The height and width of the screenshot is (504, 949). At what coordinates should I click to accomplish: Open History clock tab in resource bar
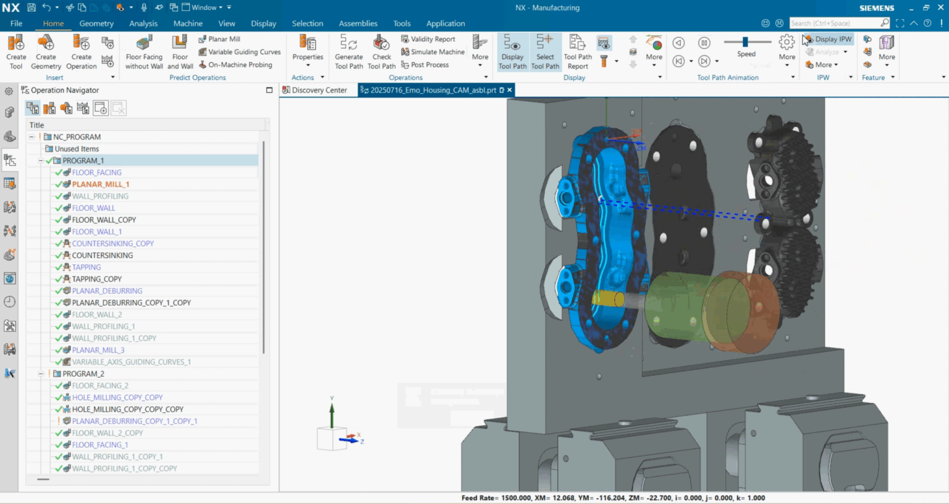tap(9, 302)
